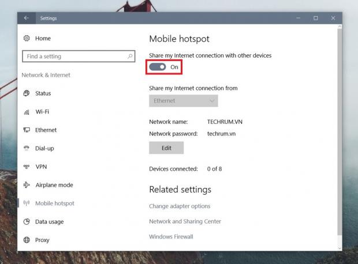Open the Mobile hotspot settings page
The image size is (358, 264).
[x=54, y=203]
